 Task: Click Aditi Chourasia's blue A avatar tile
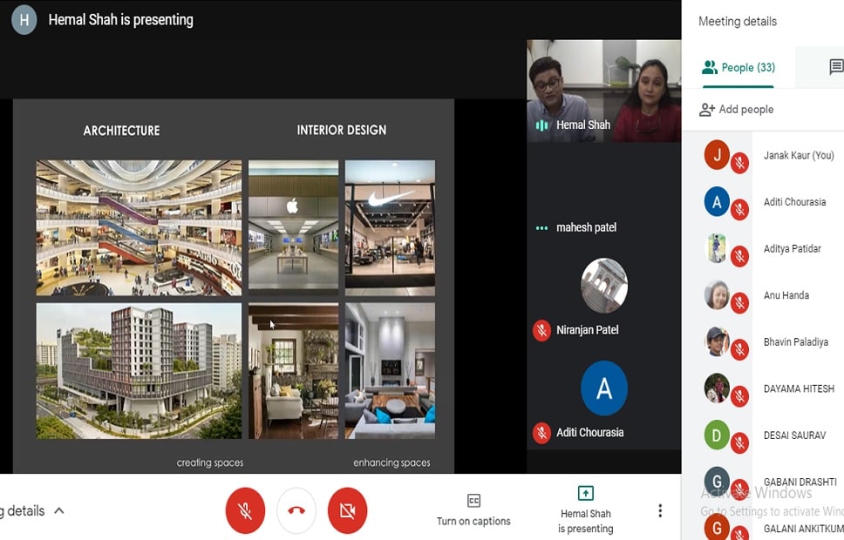pos(603,388)
